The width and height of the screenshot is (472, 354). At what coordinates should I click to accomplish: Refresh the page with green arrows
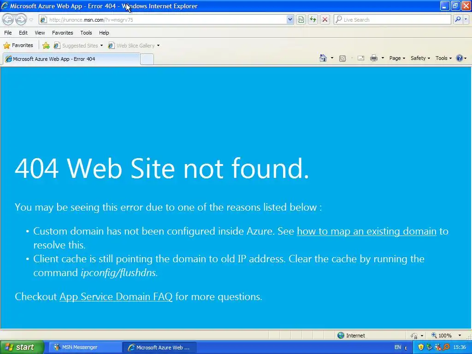pyautogui.click(x=313, y=19)
